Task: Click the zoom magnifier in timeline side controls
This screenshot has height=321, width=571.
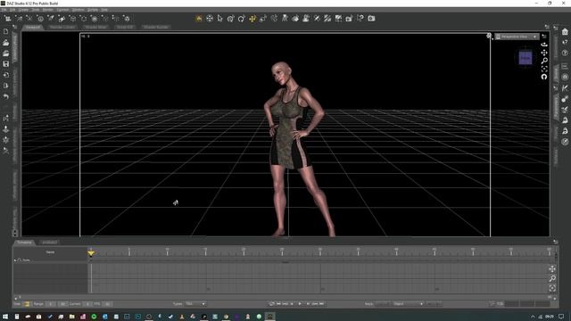Action: [x=552, y=278]
